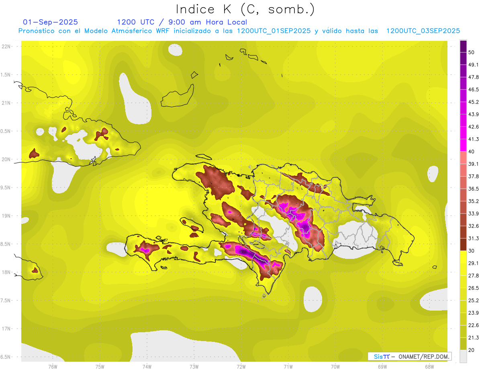Screen dimensions: 482x372
Task: Click the 68W longitude axis label
Action: [x=429, y=366]
